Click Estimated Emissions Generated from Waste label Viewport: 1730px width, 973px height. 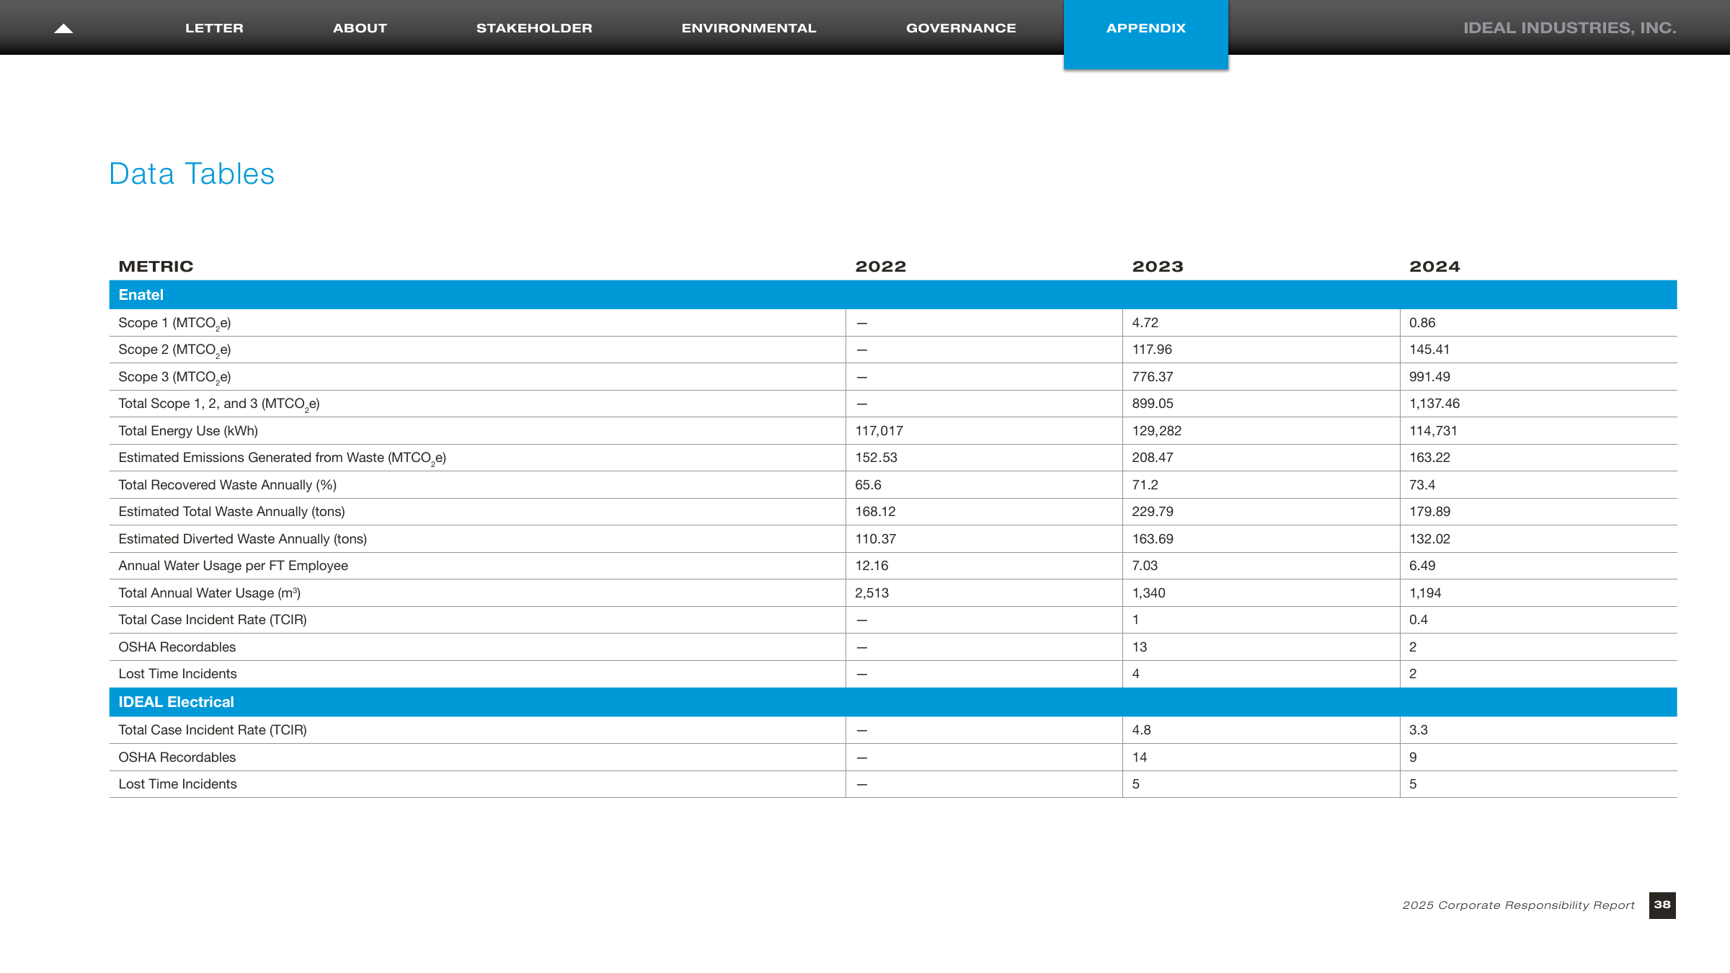282,458
